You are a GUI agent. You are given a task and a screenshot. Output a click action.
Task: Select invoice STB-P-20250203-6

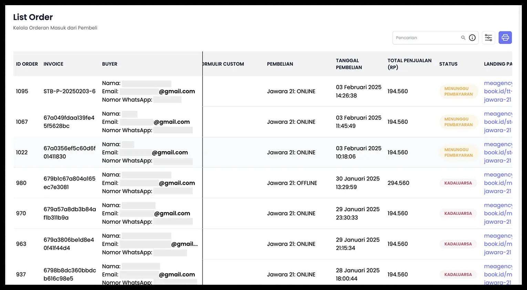tap(70, 91)
